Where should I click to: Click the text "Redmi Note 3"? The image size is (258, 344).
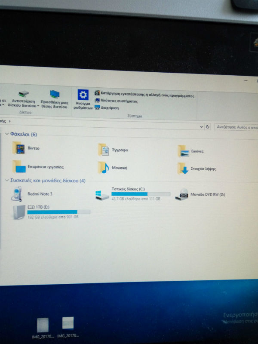[40, 194]
